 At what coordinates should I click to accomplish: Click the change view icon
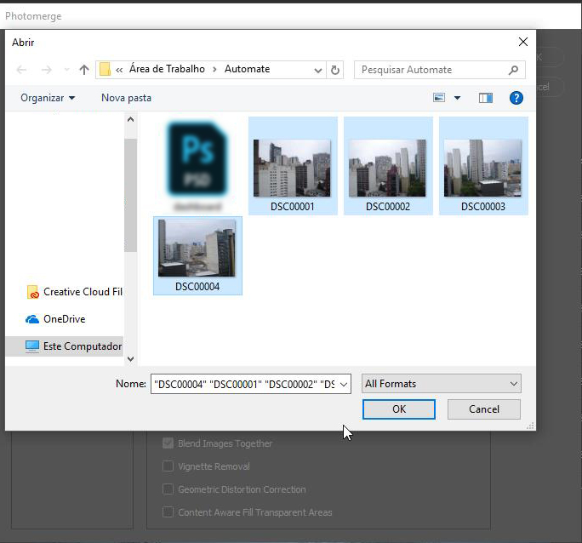tap(440, 98)
